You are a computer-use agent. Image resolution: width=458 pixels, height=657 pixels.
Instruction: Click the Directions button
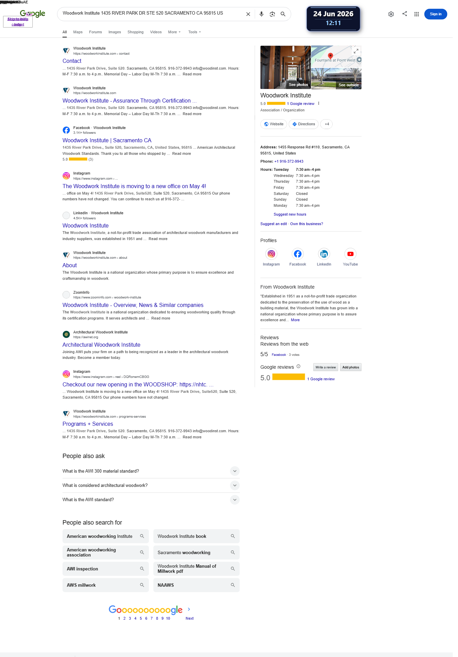(303, 124)
